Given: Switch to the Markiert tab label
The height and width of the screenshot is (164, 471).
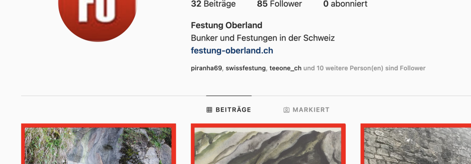Looking at the screenshot, I should pyautogui.click(x=311, y=110).
